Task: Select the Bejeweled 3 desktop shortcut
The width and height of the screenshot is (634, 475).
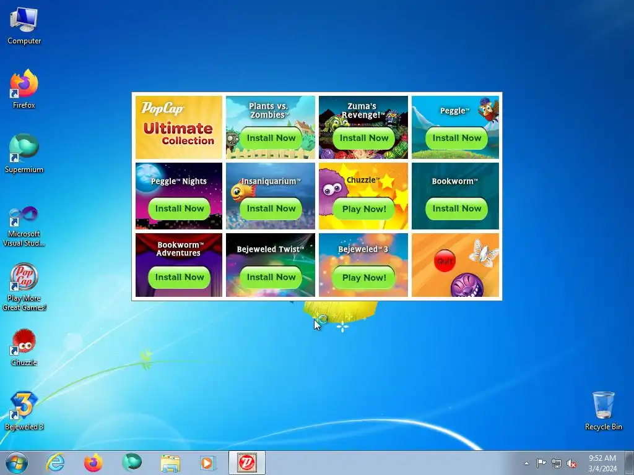Action: [24, 411]
